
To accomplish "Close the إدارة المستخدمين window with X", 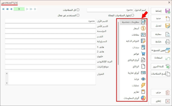I will tap(169, 3).
